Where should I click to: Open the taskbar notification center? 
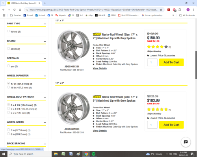click(192, 154)
